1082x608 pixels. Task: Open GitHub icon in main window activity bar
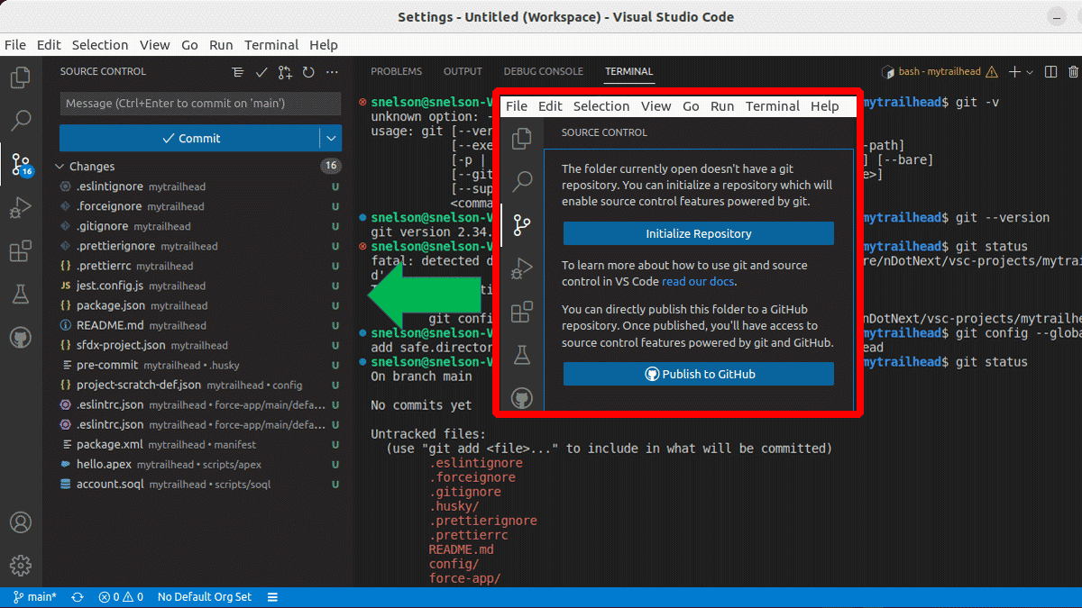pos(21,338)
